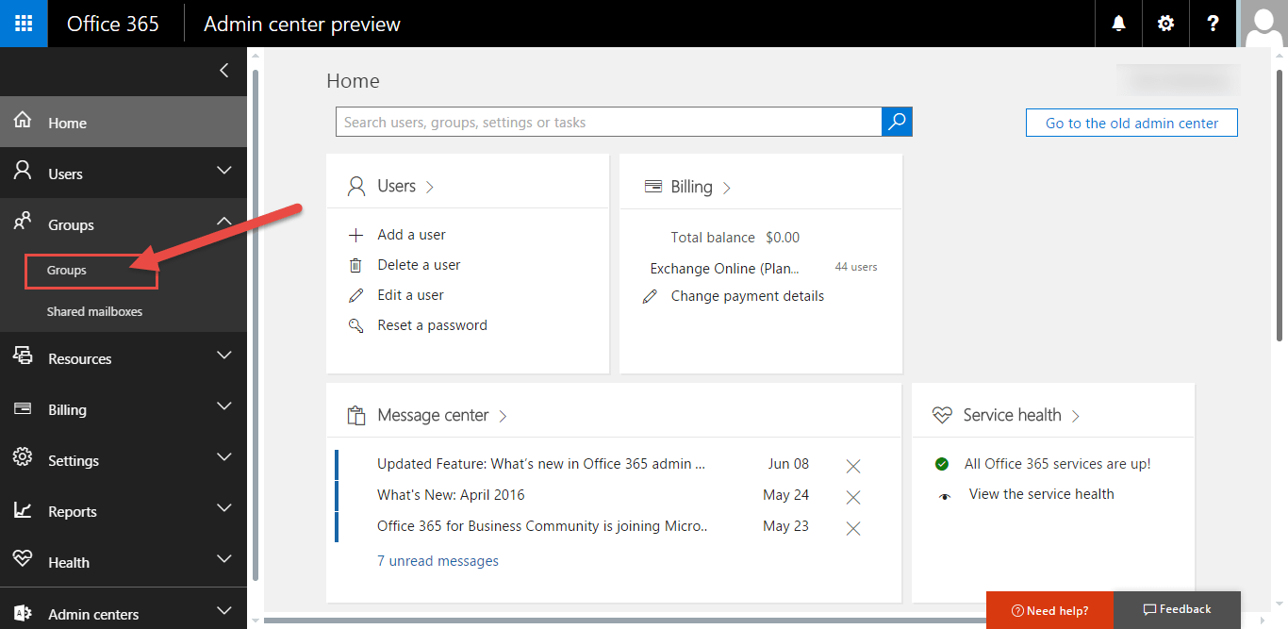Open Health label in the sidebar
This screenshot has height=629, width=1288.
click(x=69, y=562)
